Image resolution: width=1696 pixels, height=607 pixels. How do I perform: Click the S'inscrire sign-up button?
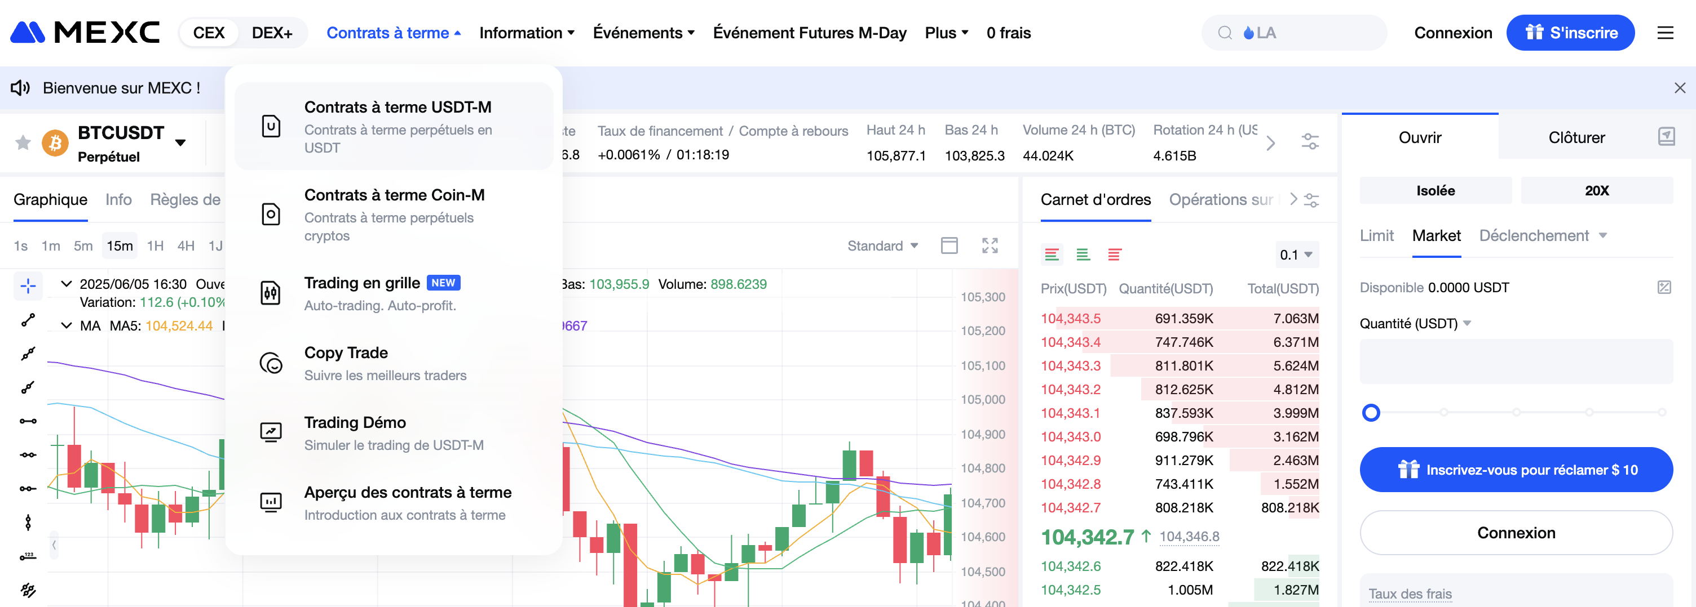point(1570,33)
